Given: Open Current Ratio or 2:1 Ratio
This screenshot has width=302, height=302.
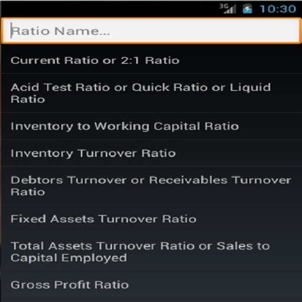Looking at the screenshot, I should pos(151,60).
